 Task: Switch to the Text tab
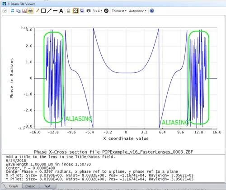tap(47, 186)
